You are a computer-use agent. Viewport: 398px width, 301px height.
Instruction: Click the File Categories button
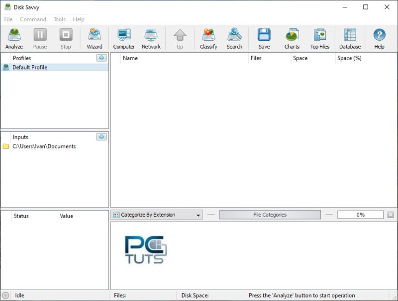(x=270, y=215)
